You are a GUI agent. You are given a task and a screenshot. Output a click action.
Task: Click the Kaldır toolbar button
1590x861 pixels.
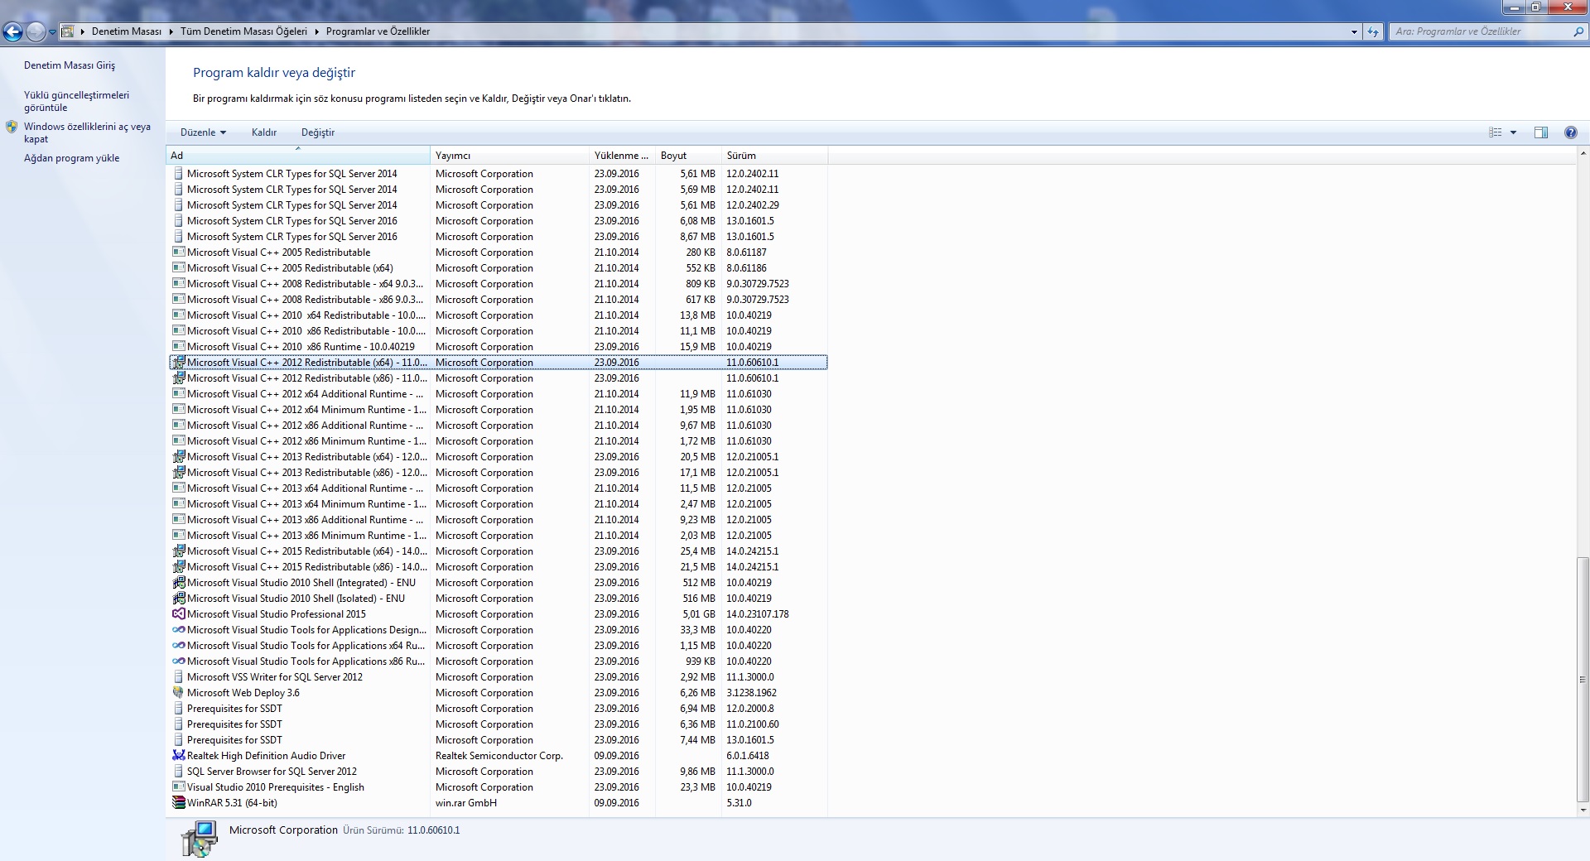264,132
